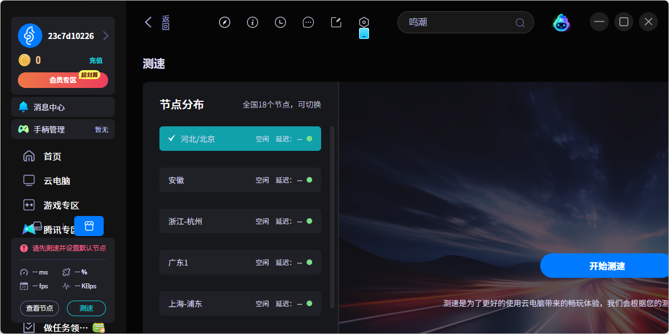This screenshot has height=334, width=669.
Task: Open the 会员专区 member zone button
Action: pos(63,80)
